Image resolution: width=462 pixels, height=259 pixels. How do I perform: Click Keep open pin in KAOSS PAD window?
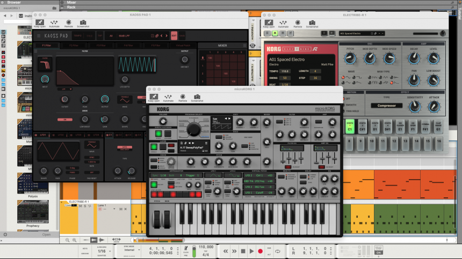(39, 23)
